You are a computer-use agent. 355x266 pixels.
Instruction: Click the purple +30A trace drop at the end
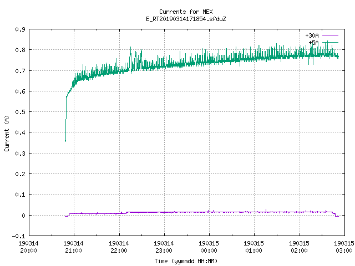coord(335,214)
